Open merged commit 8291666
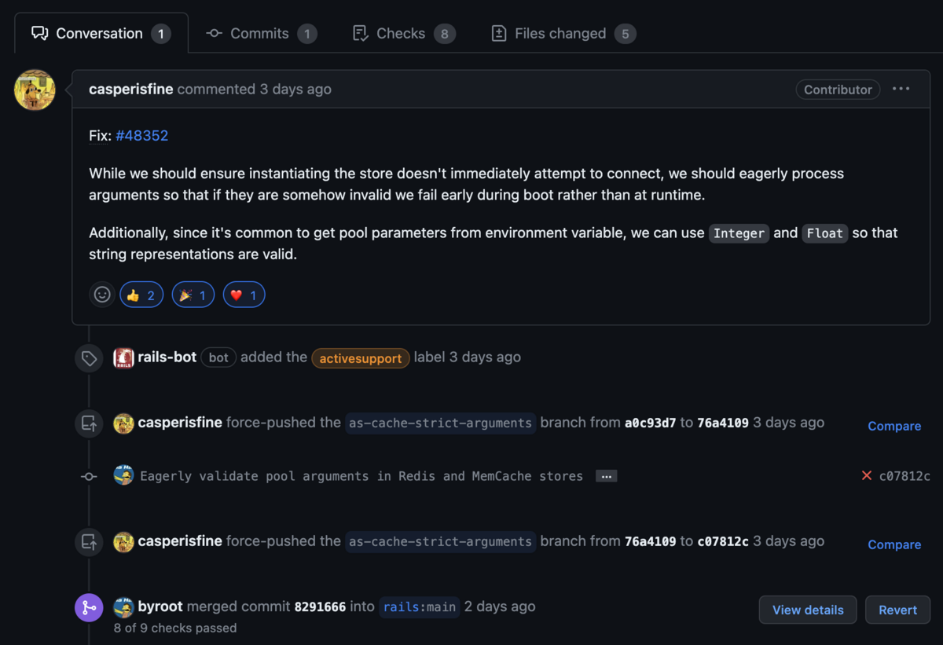 320,607
